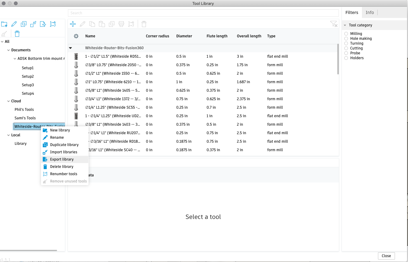This screenshot has height=262, width=408.
Task: Click the form mill icon for Whiteside 2050
Action: (76, 65)
